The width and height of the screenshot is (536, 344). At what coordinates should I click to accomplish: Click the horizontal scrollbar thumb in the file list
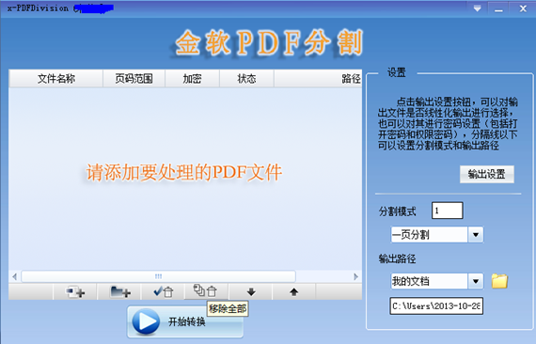(158, 276)
